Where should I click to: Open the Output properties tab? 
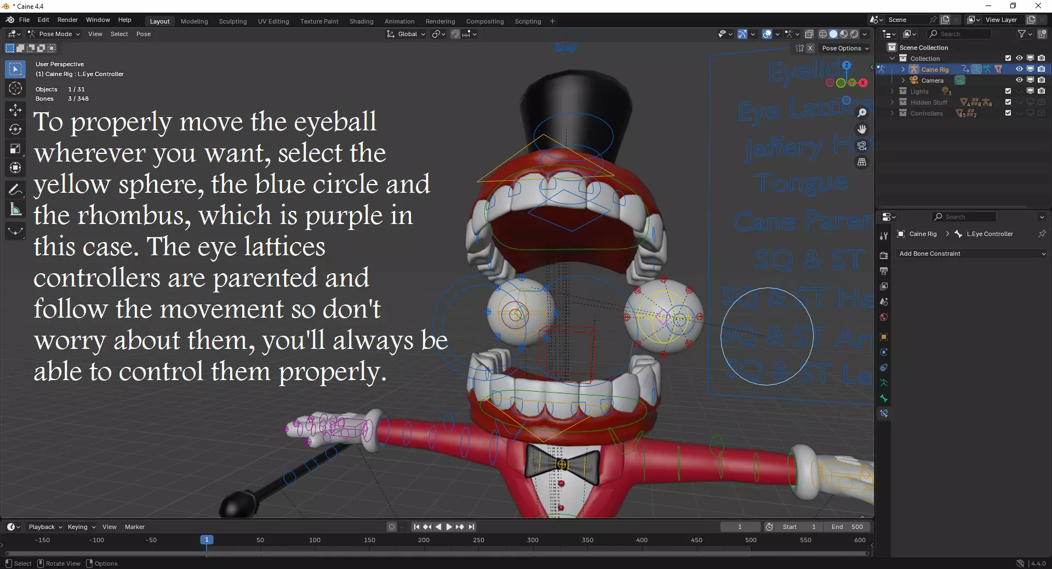[884, 271]
